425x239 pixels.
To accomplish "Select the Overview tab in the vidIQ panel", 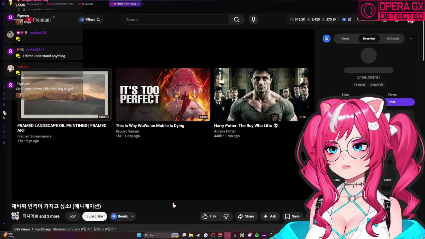I will [369, 39].
